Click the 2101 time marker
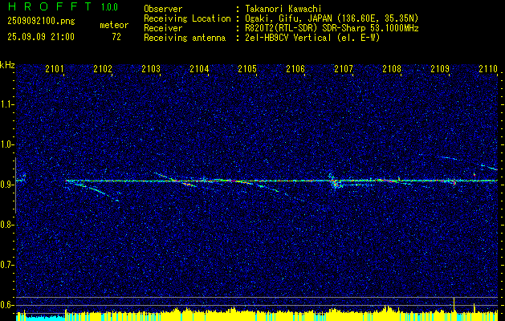 point(55,68)
